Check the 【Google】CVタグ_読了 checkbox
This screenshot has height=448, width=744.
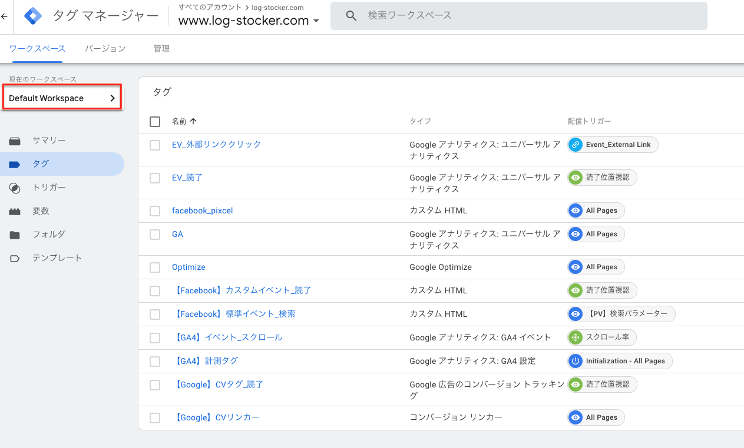tap(155, 385)
